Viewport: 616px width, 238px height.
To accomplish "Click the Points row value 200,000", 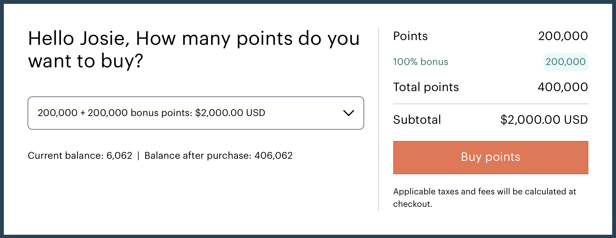I will [x=563, y=36].
